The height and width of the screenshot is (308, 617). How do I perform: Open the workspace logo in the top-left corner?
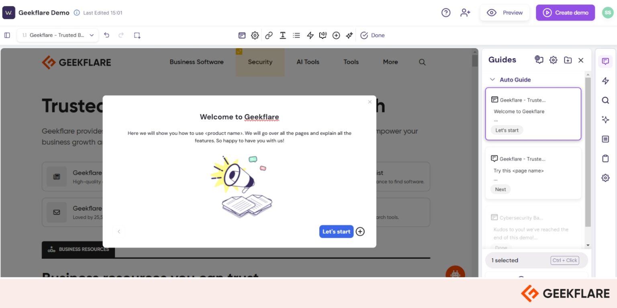pyautogui.click(x=9, y=13)
